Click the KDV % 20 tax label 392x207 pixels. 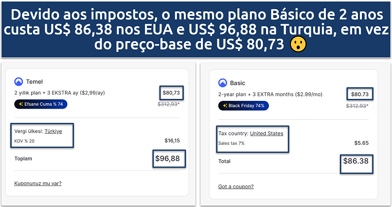click(x=24, y=141)
